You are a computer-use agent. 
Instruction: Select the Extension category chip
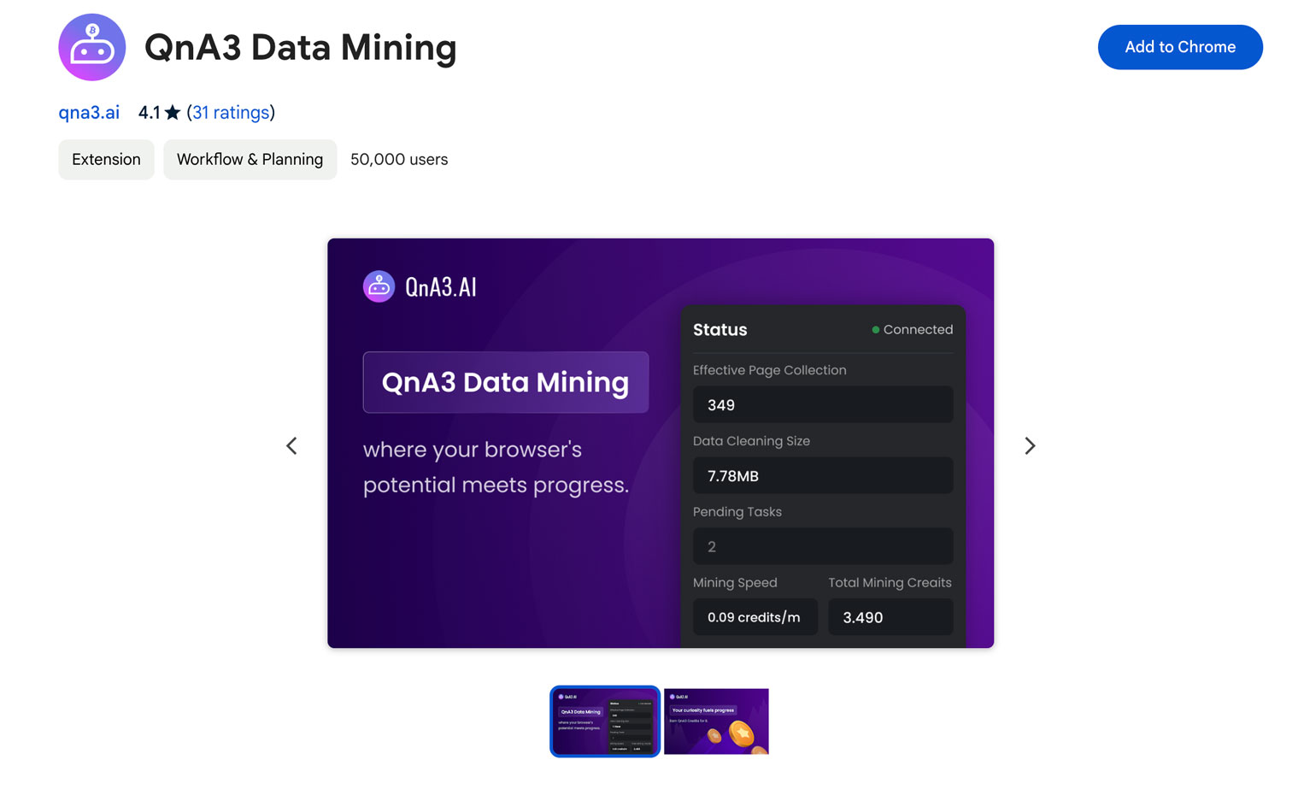point(106,160)
